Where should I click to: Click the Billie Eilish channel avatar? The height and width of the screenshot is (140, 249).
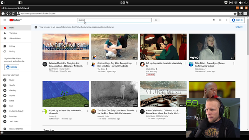click(191, 64)
